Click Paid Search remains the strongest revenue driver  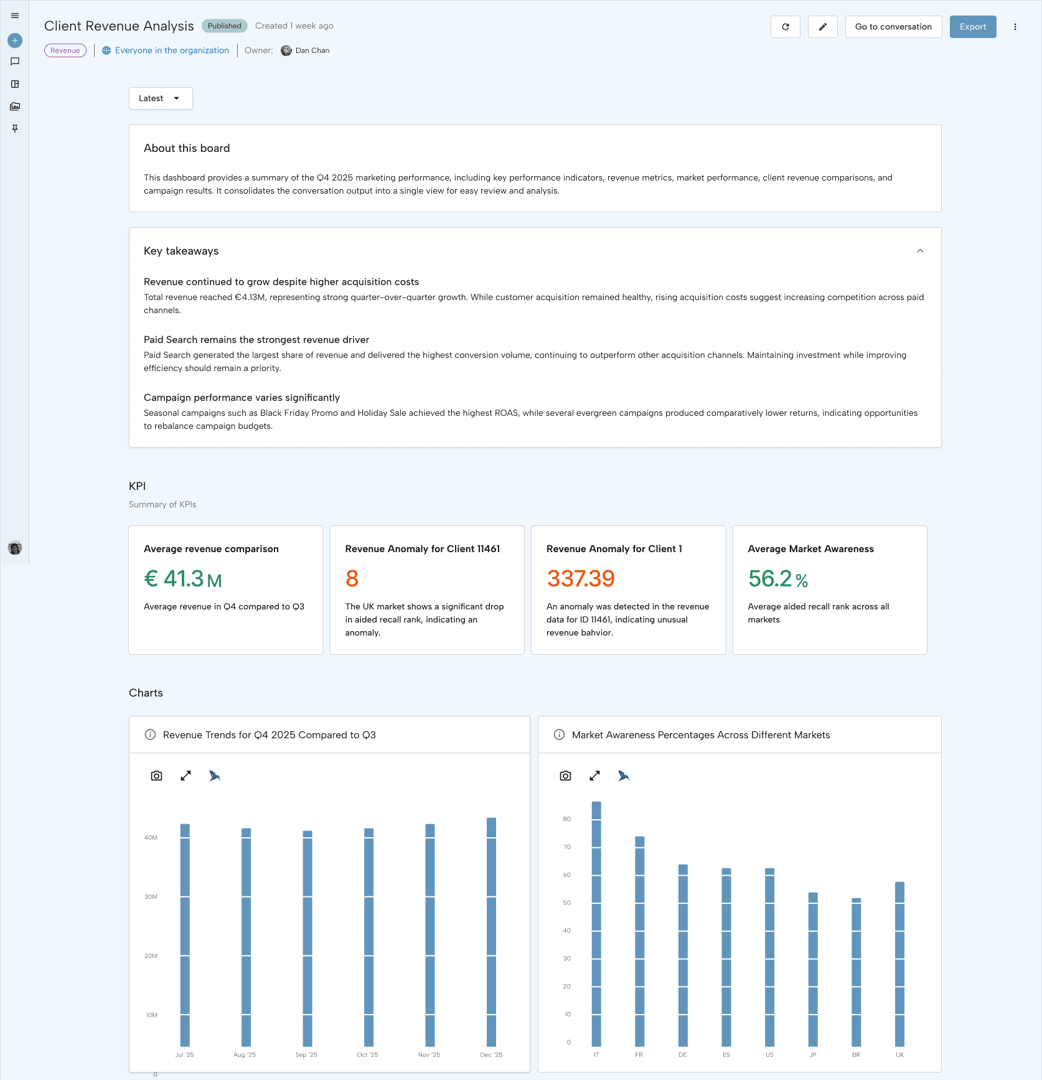coord(256,340)
